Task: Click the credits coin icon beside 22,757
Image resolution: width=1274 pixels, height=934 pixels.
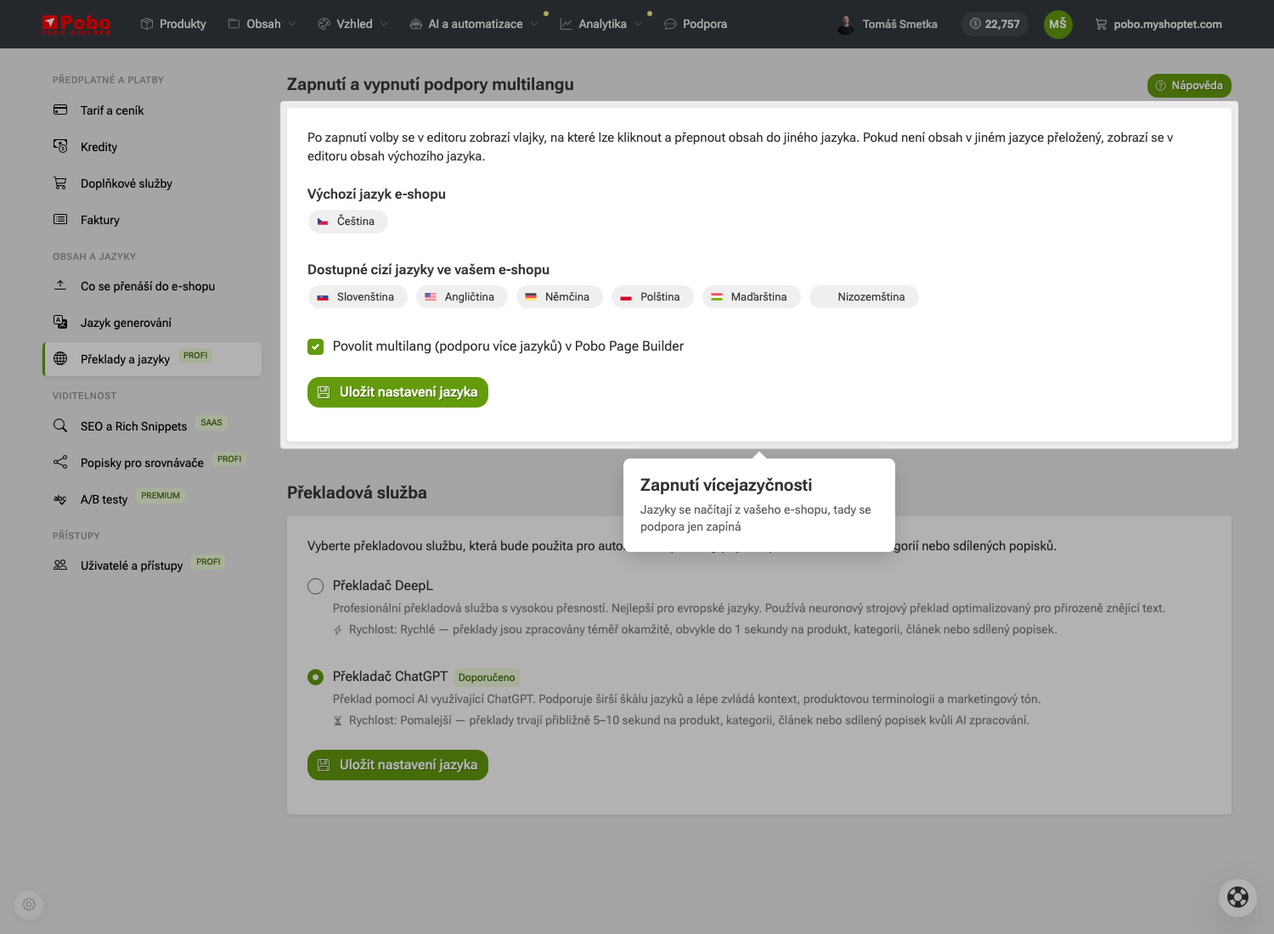Action: point(976,24)
